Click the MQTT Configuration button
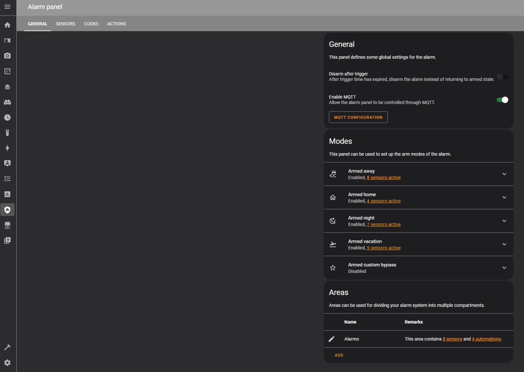 coord(358,117)
